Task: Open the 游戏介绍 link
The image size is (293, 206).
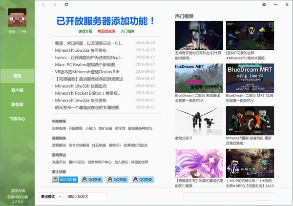Action: tap(85, 31)
